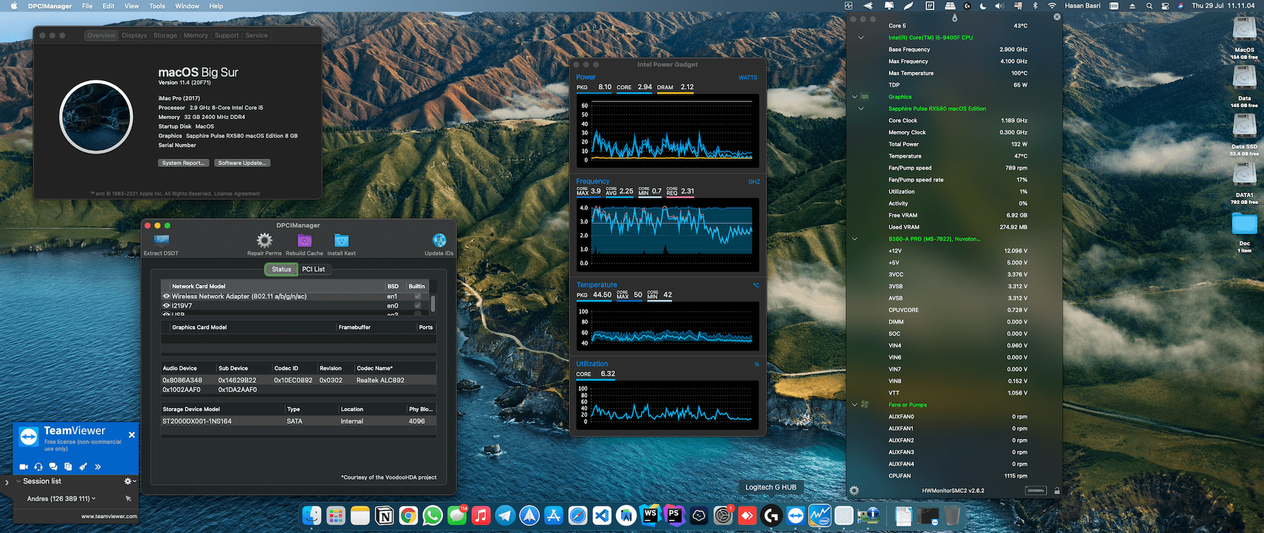Open Notion from the dock

click(384, 516)
